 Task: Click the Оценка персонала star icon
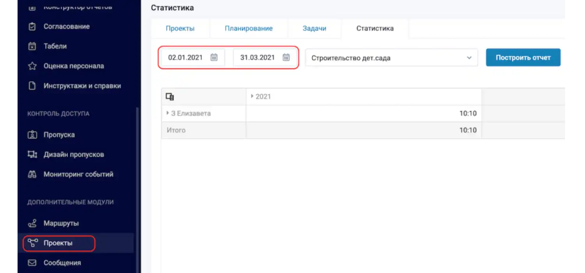[x=32, y=66]
